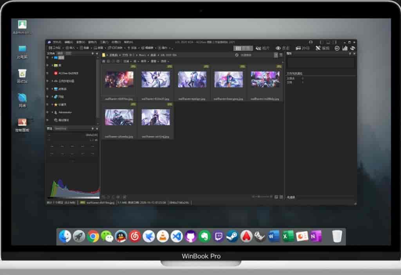This screenshot has width=401, height=275.
Task: Click the 365 circular icon
Action: 337,48
